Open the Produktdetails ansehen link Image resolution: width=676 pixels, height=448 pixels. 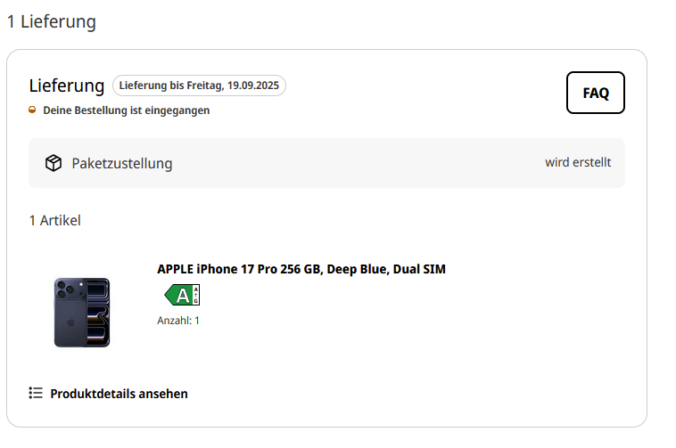pos(119,394)
